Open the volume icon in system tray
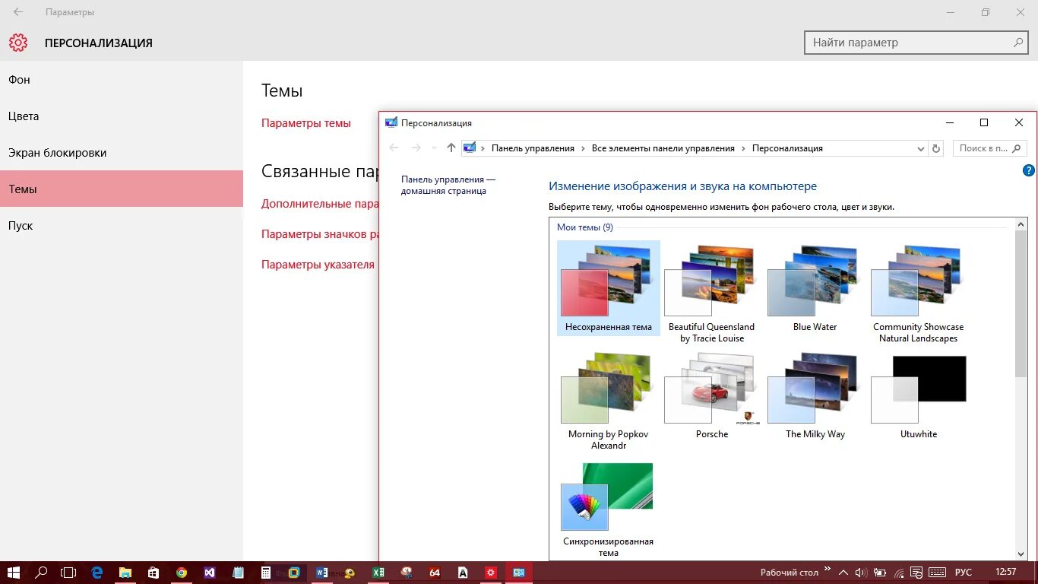This screenshot has width=1038, height=584. coord(861,573)
